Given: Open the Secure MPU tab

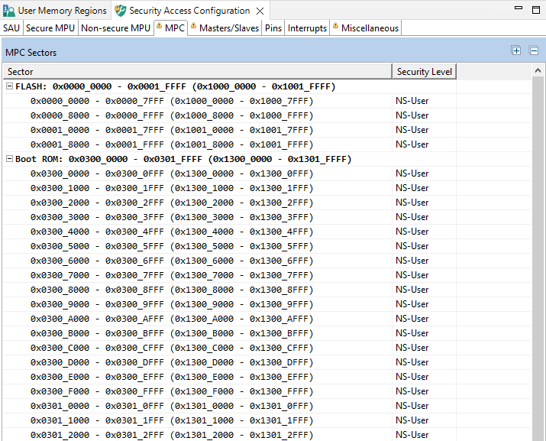Looking at the screenshot, I should click(50, 28).
